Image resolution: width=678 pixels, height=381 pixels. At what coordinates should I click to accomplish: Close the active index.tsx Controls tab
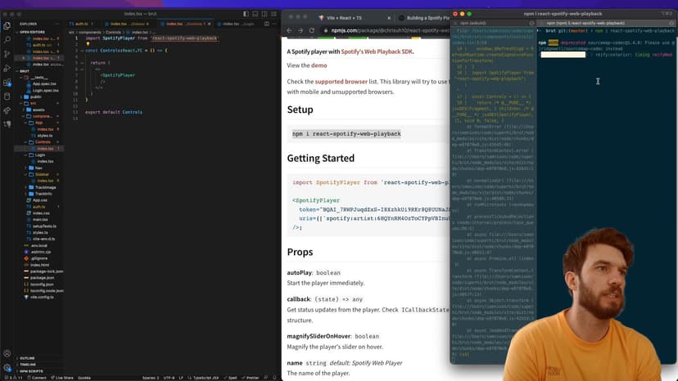click(210, 24)
